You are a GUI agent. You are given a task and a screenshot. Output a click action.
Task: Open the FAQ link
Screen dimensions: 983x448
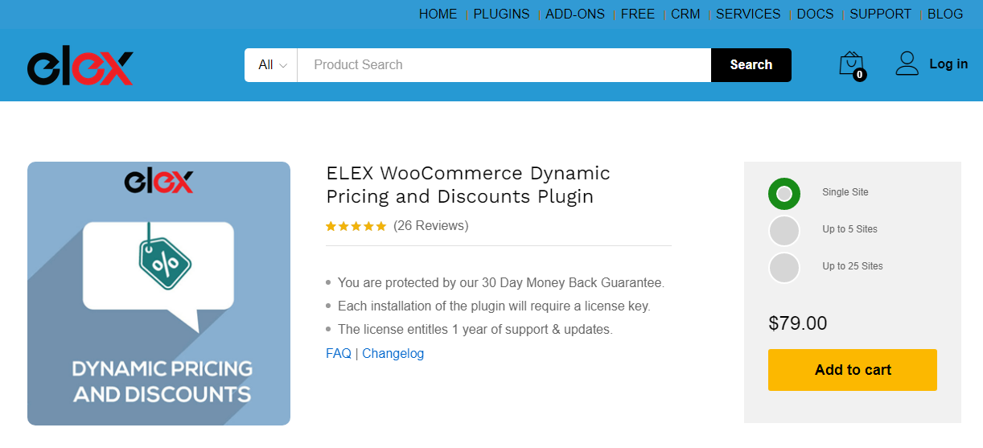coord(339,353)
